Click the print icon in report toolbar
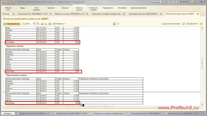 [42, 24]
